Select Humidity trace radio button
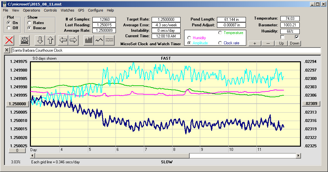 click(x=189, y=38)
